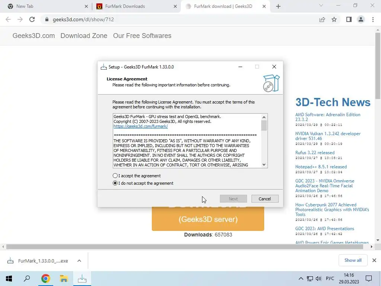The width and height of the screenshot is (381, 286).
Task: Click the РУС language indicator
Action: (330, 279)
